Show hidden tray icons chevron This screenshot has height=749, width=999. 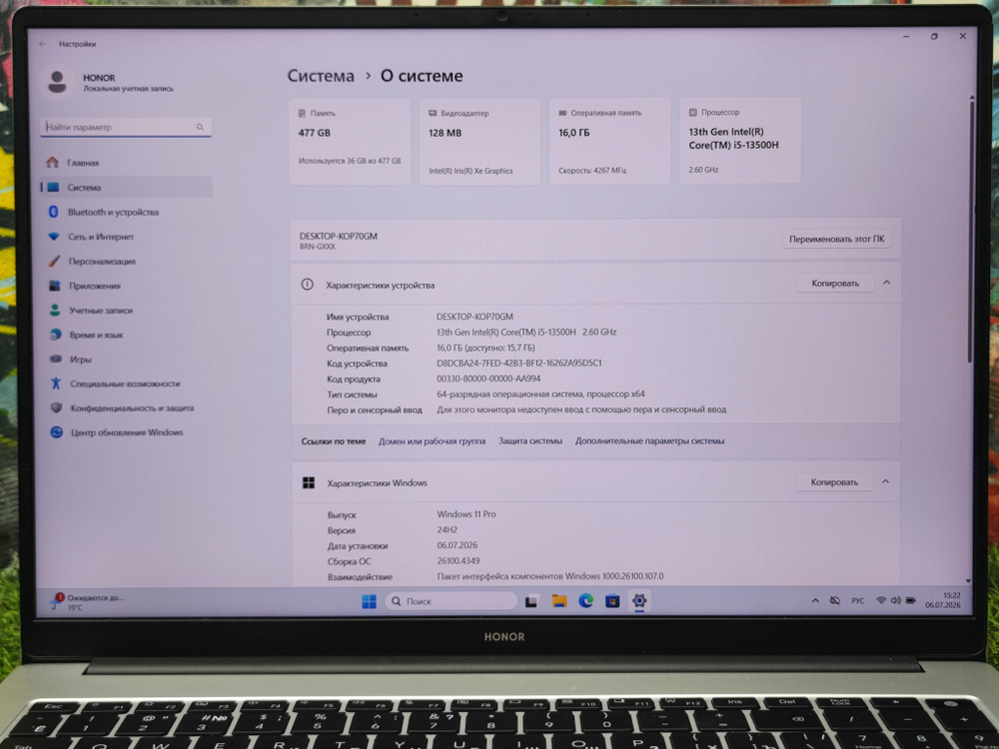click(815, 600)
